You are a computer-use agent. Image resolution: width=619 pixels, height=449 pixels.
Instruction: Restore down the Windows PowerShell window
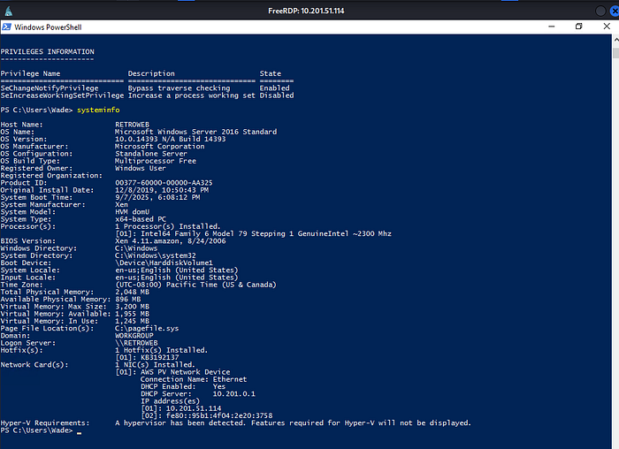pyautogui.click(x=578, y=27)
